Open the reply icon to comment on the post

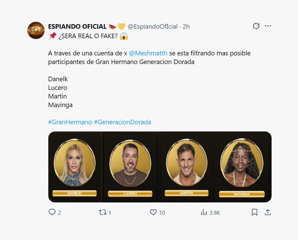pos(52,212)
